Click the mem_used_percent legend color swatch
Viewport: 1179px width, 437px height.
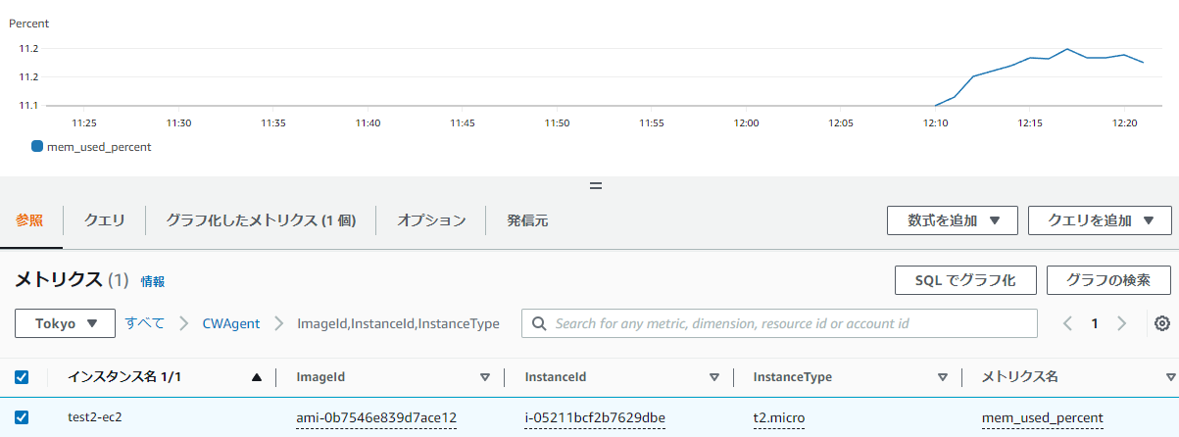37,147
